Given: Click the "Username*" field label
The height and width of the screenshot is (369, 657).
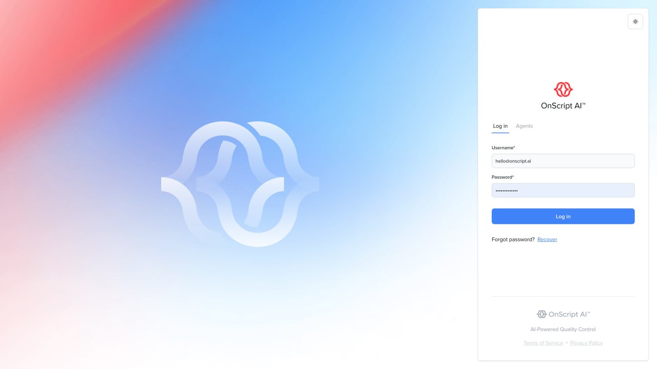Looking at the screenshot, I should click(x=504, y=148).
